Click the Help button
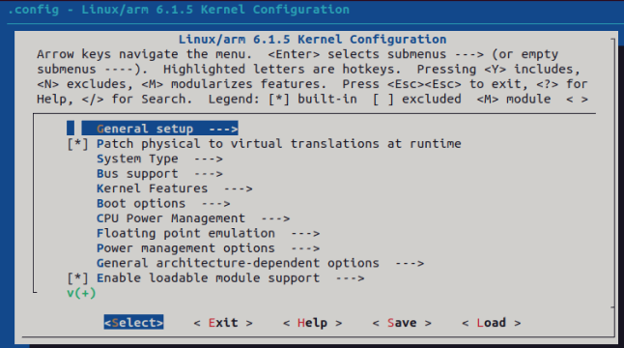624x348 pixels. (312, 323)
